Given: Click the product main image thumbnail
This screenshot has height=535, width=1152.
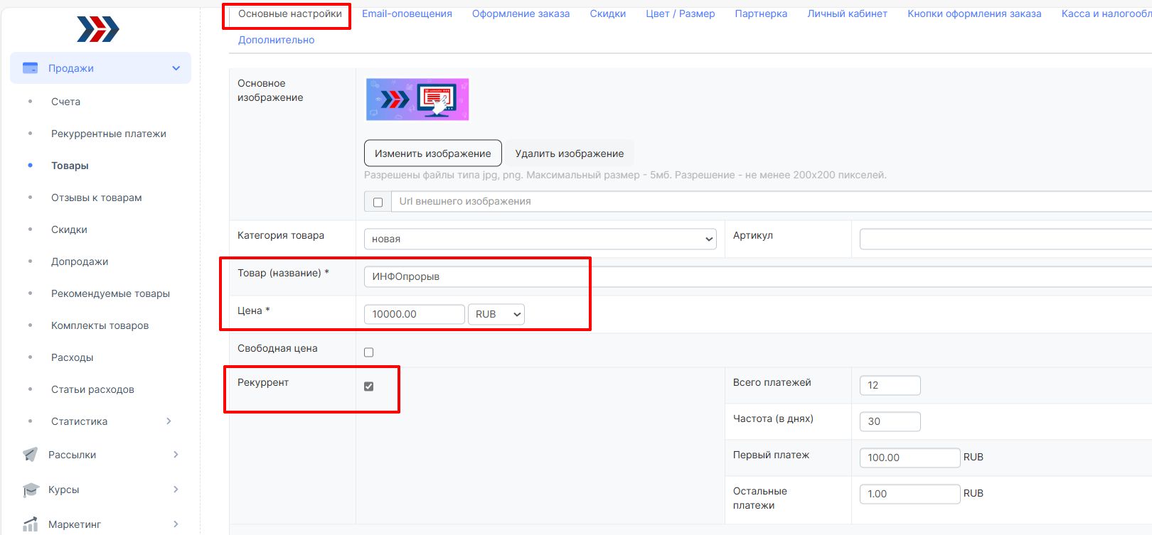Looking at the screenshot, I should click(x=417, y=99).
